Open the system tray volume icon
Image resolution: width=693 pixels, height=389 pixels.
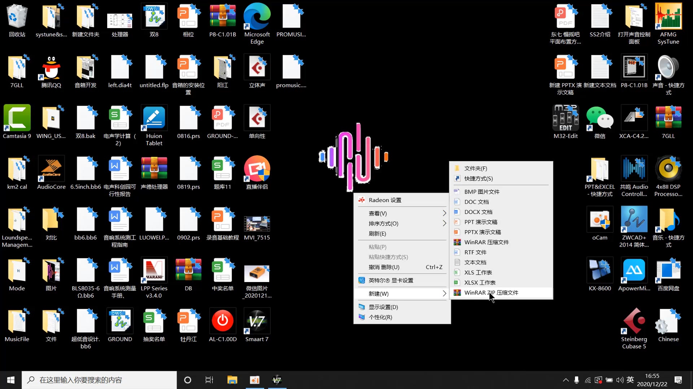tap(620, 380)
